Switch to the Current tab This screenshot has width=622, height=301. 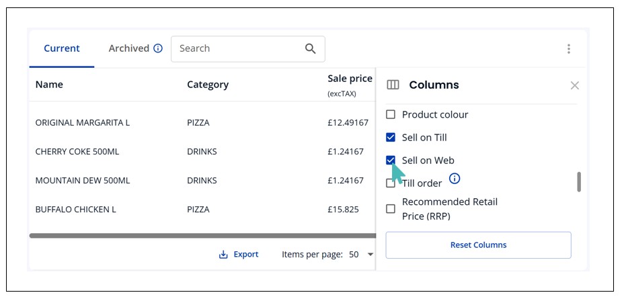tap(62, 48)
